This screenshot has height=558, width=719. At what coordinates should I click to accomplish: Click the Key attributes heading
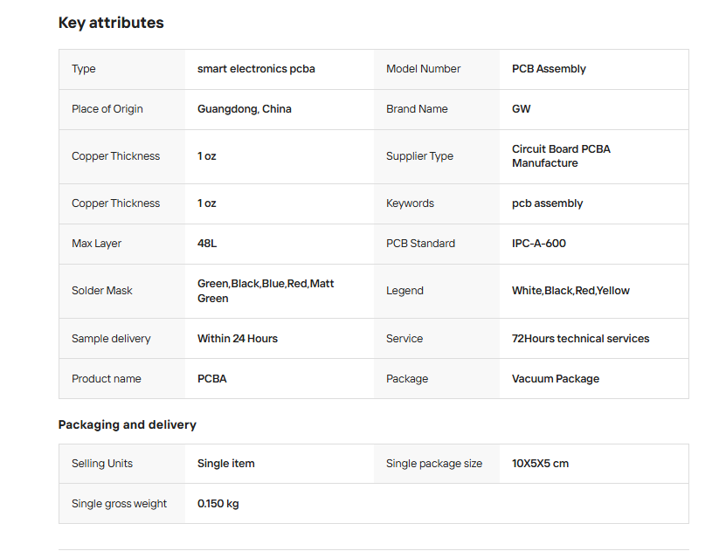pos(111,23)
